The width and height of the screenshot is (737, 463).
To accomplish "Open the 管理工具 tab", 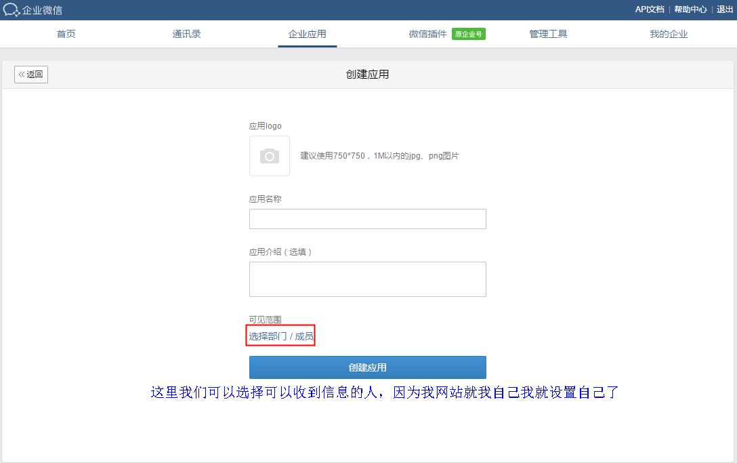I will [548, 34].
